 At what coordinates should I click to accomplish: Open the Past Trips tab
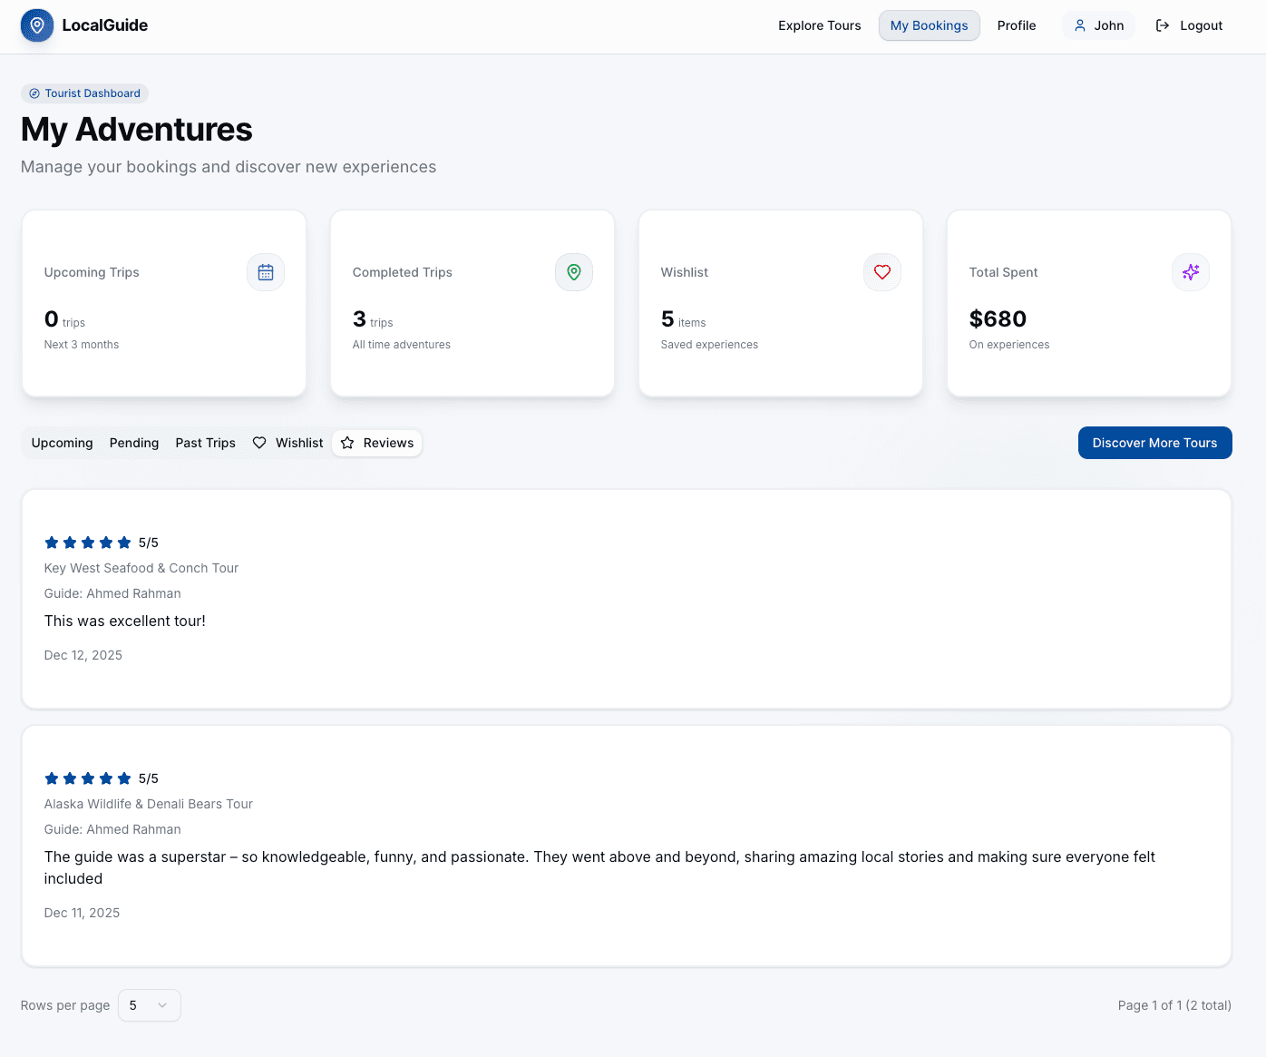pos(205,443)
